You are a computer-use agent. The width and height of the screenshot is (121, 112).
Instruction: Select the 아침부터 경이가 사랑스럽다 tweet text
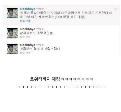coord(40,49)
